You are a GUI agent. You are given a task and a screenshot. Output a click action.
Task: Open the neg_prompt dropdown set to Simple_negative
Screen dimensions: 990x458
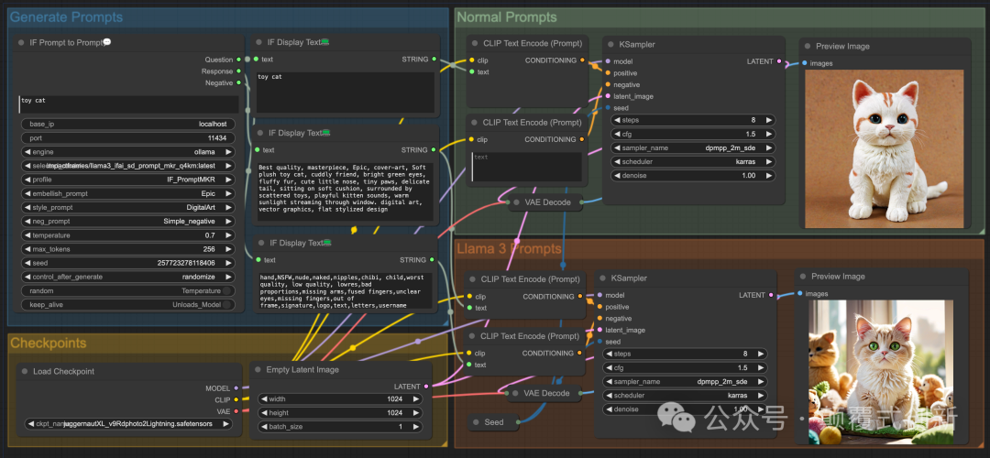(x=128, y=222)
